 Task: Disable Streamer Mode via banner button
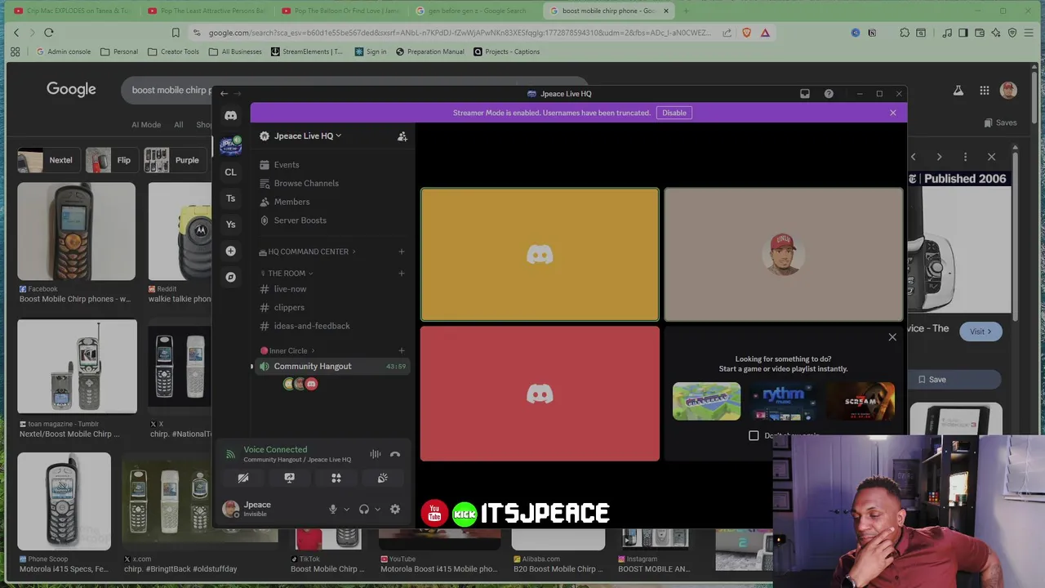pos(674,113)
